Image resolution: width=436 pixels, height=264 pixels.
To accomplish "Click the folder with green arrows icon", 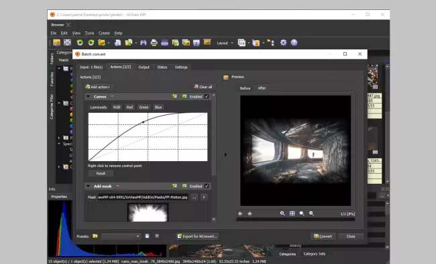I will pos(101,42).
